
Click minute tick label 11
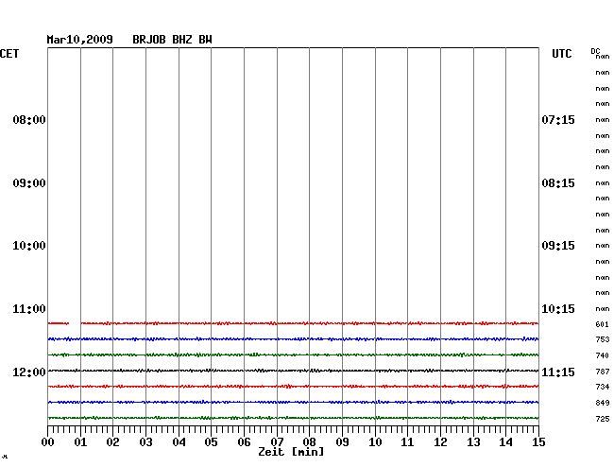408,442
